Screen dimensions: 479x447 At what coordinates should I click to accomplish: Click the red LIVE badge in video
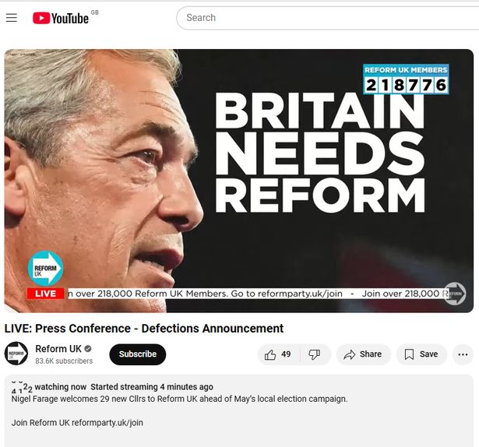[x=45, y=294]
